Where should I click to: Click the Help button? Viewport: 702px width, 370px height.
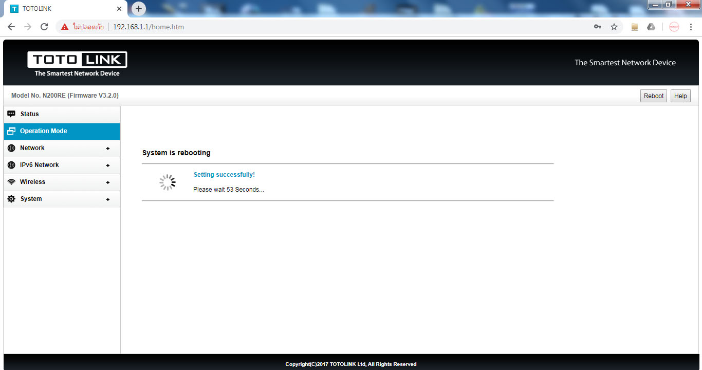pyautogui.click(x=680, y=96)
